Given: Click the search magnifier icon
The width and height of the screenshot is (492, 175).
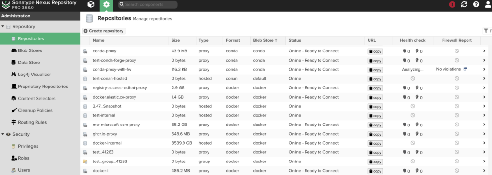Looking at the screenshot, I should pos(122,5).
